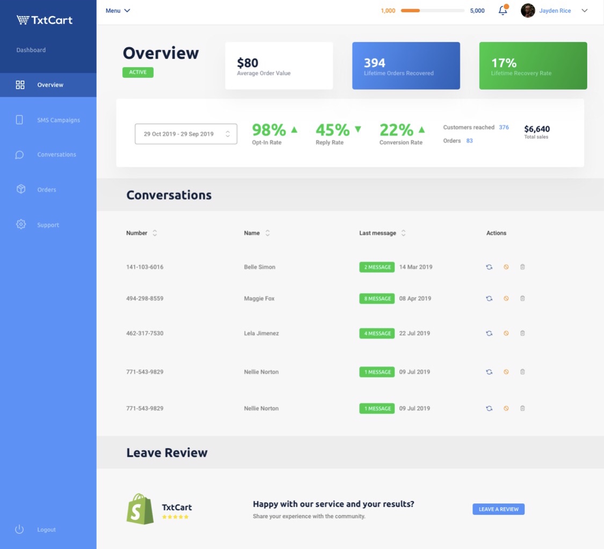Delete Lela Jimenez conversation with trash icon
604x549 pixels.
click(x=522, y=333)
